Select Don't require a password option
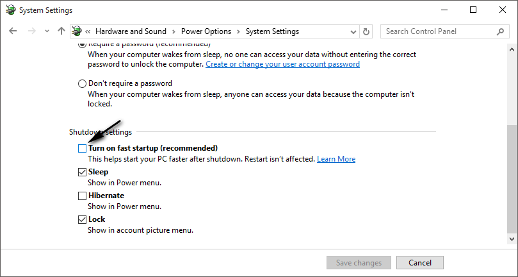This screenshot has width=518, height=277. coord(82,83)
